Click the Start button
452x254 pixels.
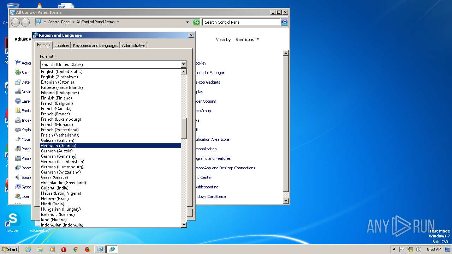click(x=10, y=249)
